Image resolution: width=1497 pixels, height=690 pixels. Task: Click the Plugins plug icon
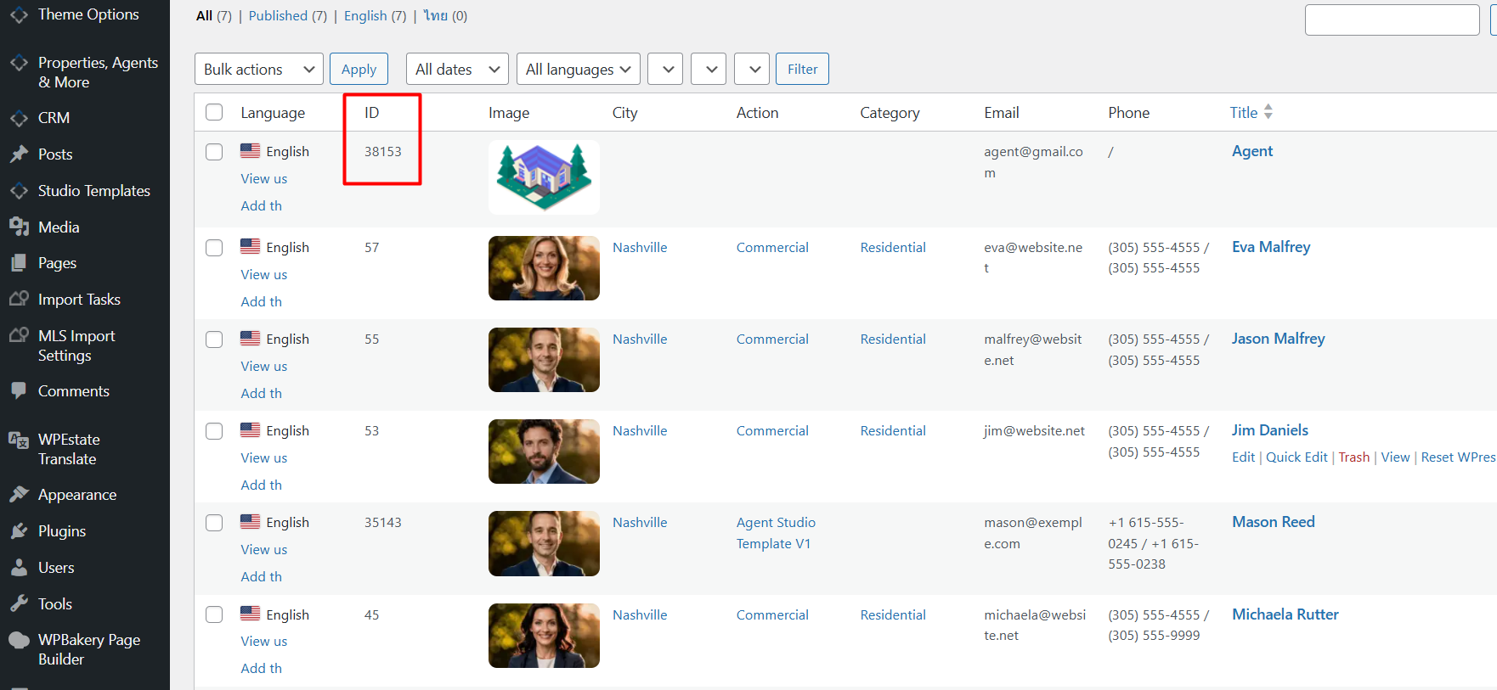click(x=19, y=531)
